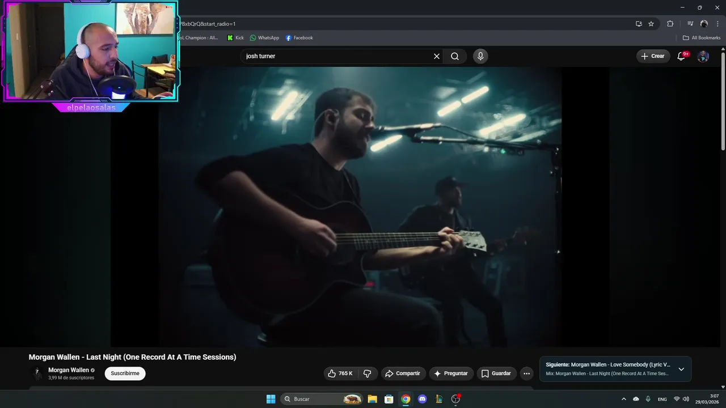Open the Chrome profile avatar
Screen dimensions: 726x408
(704, 24)
